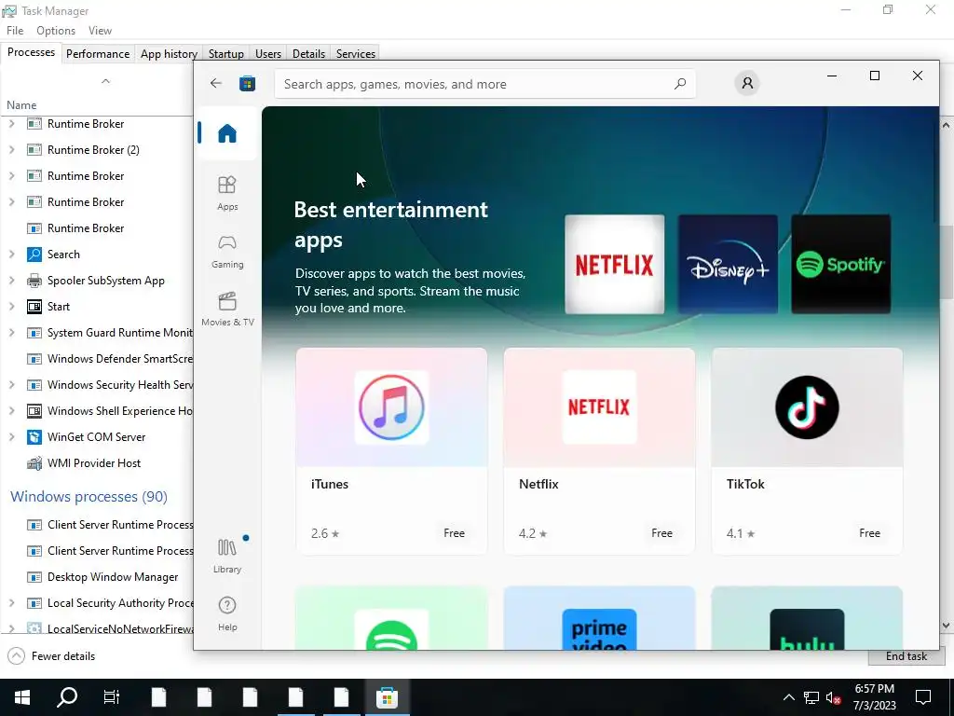This screenshot has height=716, width=954.
Task: Switch to the Startup tab
Action: click(x=225, y=53)
